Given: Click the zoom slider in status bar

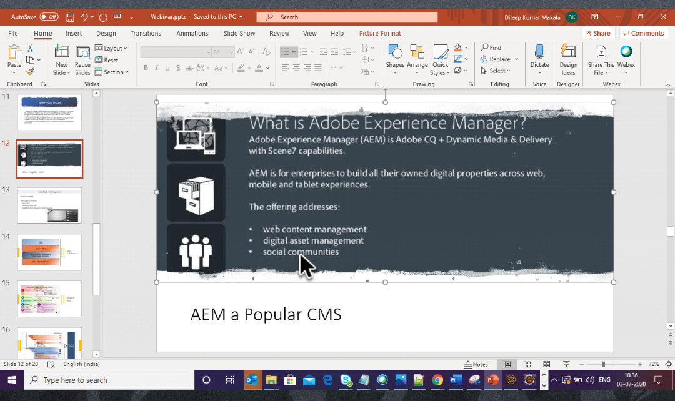Looking at the screenshot, I should (x=603, y=364).
